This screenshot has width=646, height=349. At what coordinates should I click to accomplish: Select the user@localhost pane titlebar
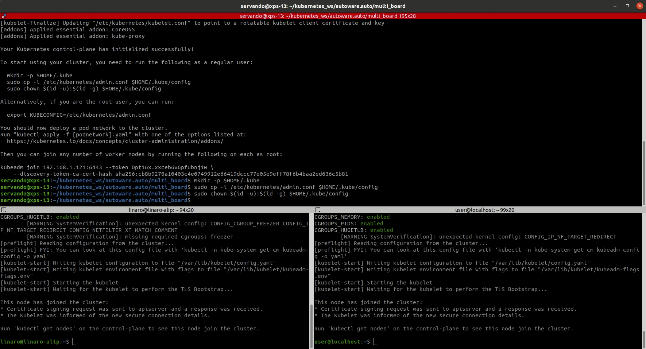[484, 210]
